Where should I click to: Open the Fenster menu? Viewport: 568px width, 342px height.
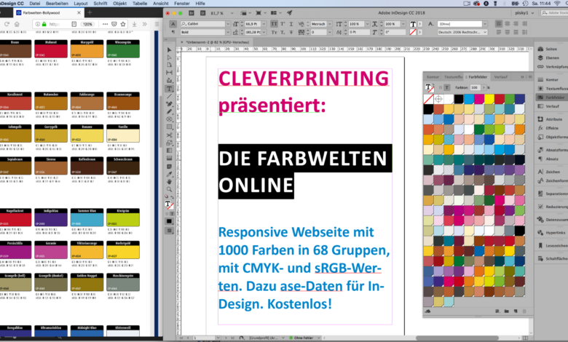(x=182, y=3)
